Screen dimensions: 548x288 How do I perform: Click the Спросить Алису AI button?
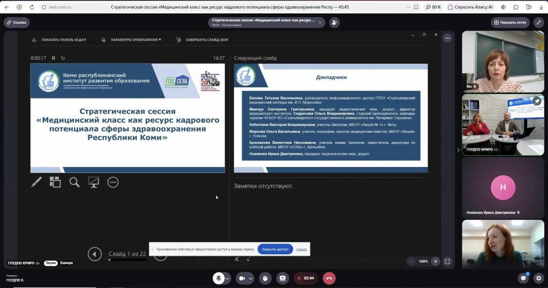coord(470,7)
